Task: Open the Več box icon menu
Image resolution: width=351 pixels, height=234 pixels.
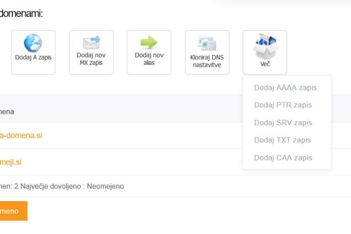Action: [x=265, y=46]
